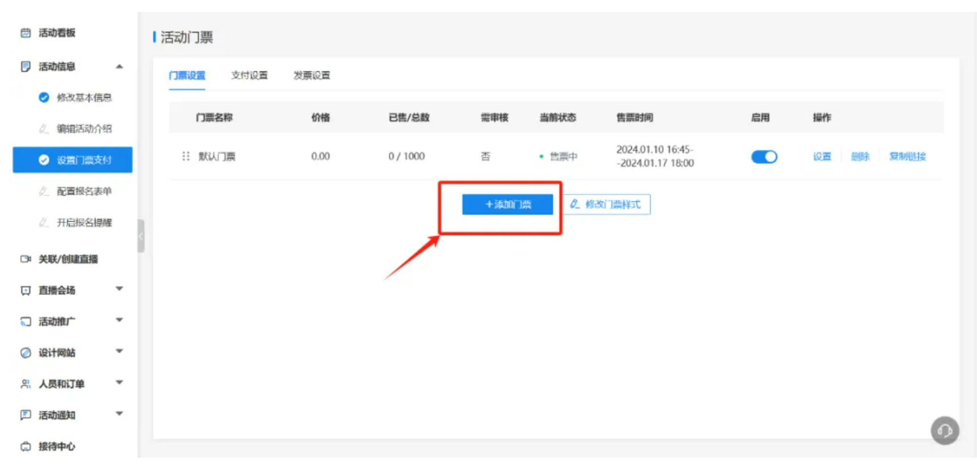This screenshot has height=472, width=977.
Task: Click the 活动信息 document icon
Action: click(x=26, y=67)
